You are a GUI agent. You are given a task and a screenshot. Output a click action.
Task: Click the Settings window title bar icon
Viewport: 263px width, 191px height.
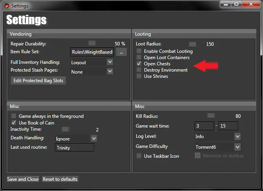pos(6,6)
